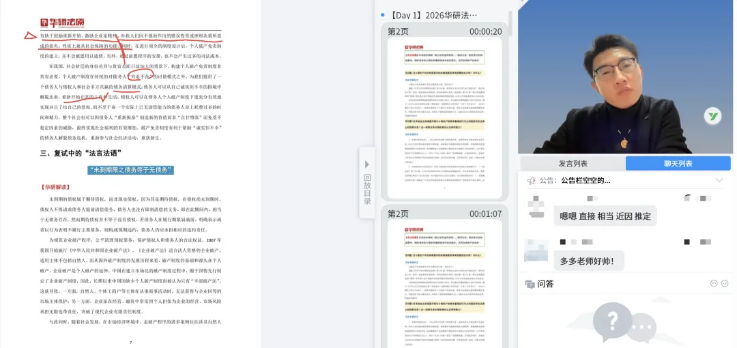
Task: Collapse the 问答 panel with up chevron
Action: 714,283
